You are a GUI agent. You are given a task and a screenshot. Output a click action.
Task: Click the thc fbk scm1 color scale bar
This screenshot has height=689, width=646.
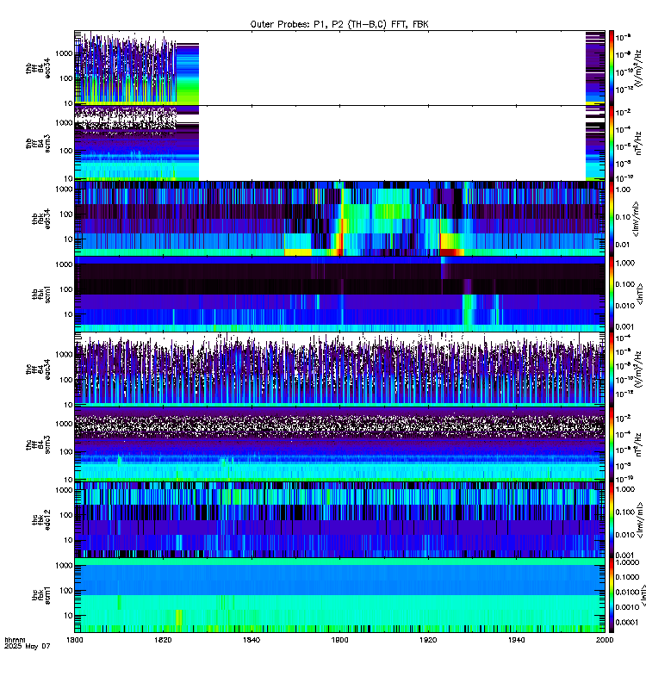612,595
